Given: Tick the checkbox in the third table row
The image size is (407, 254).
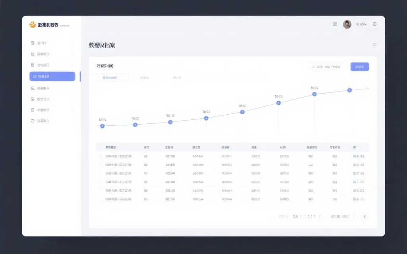Looking at the screenshot, I should point(101,173).
